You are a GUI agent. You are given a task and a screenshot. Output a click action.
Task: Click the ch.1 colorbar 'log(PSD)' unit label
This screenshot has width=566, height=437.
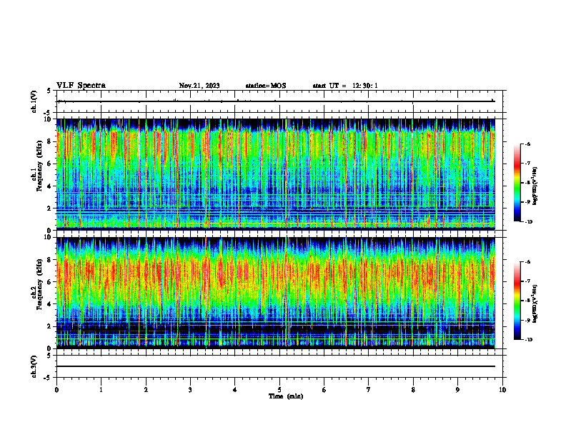pyautogui.click(x=535, y=186)
